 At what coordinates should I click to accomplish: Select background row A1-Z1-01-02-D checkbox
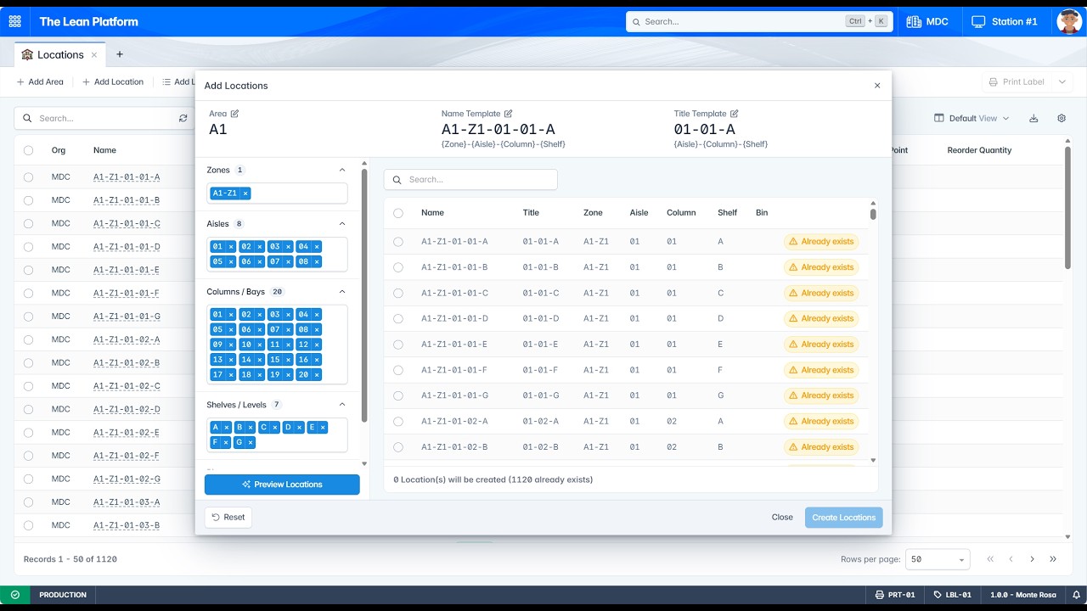28,409
